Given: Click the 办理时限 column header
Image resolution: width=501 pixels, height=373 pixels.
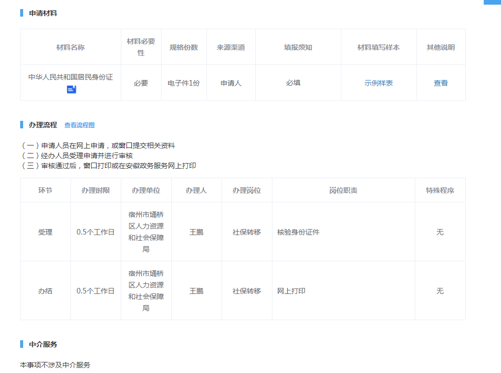Looking at the screenshot, I should point(96,190).
